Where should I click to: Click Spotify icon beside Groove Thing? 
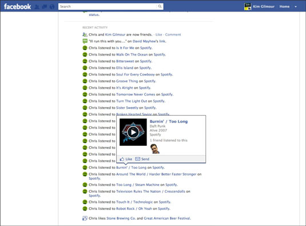(85, 81)
